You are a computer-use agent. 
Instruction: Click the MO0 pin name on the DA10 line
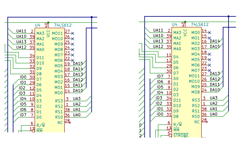(59, 93)
